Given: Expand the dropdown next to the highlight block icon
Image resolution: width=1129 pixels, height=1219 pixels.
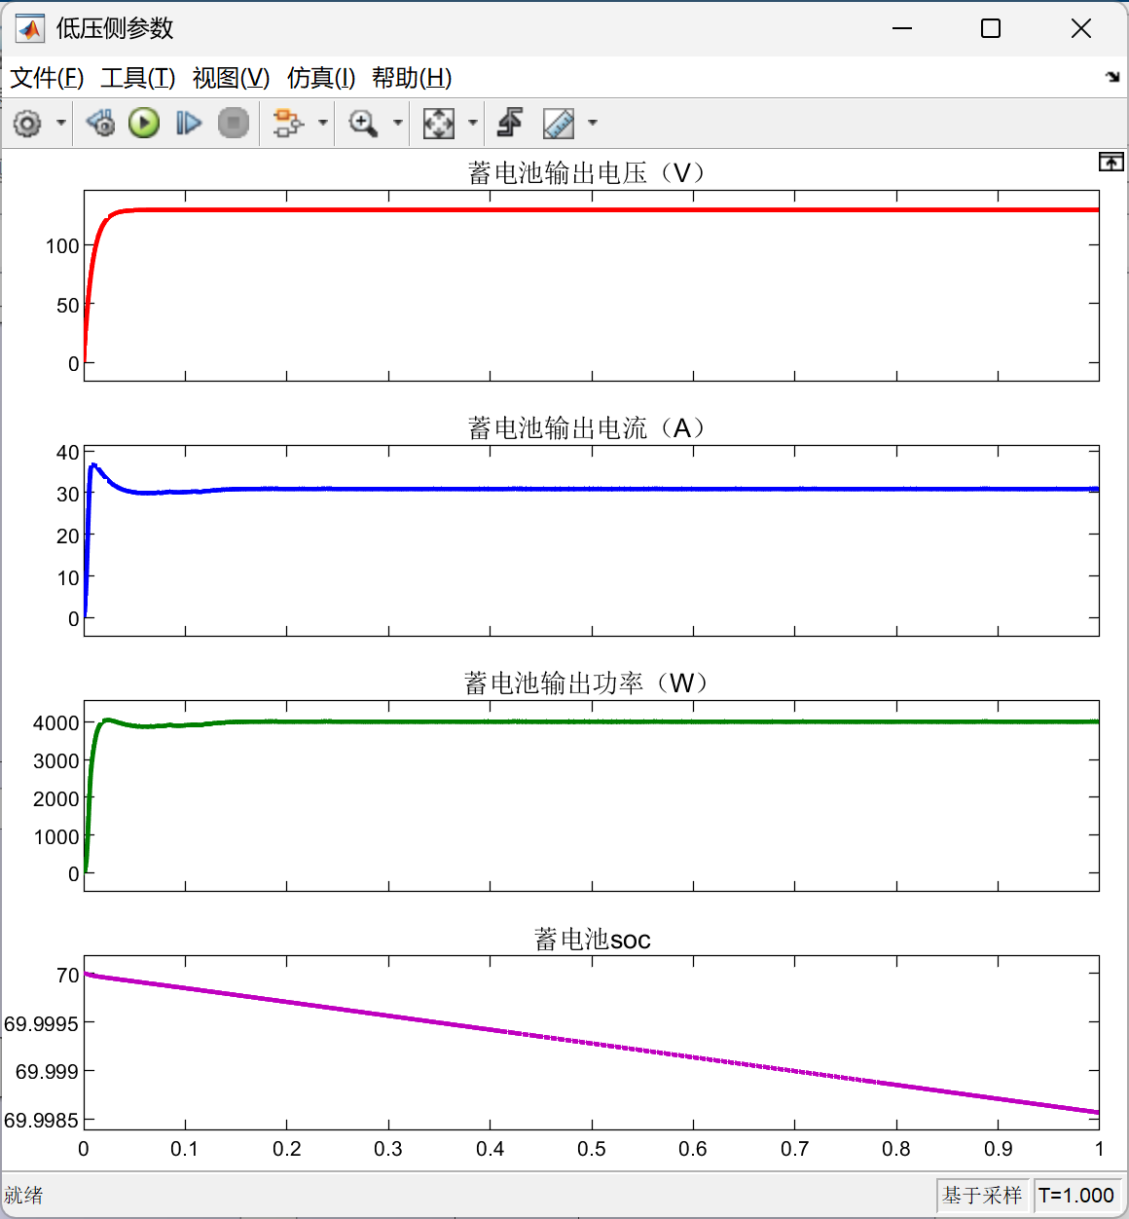Looking at the screenshot, I should (323, 124).
